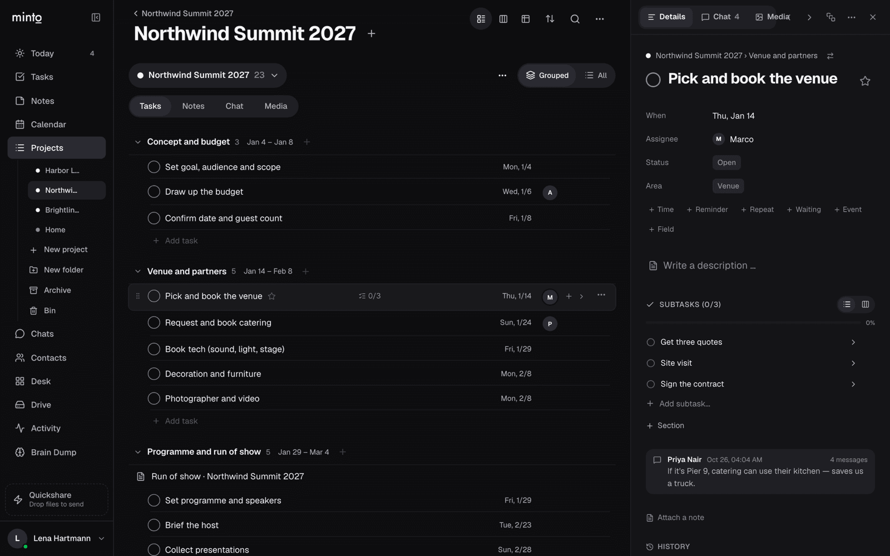Screen dimensions: 890x556
Task: Open Drive in sidebar
Action: (56, 405)
